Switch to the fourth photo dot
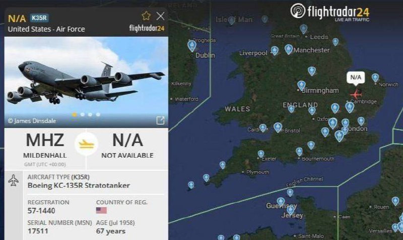Image resolution: width=403 pixels, height=240 pixels. pyautogui.click(x=98, y=114)
